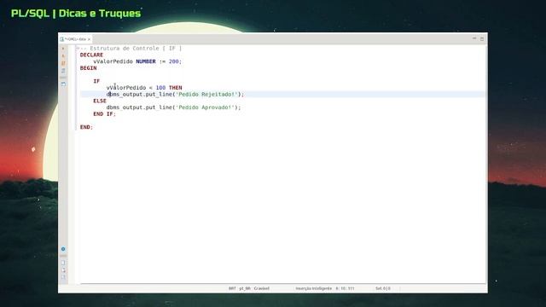Click the execute-in-new-tab icon in the sidebar

63,56
